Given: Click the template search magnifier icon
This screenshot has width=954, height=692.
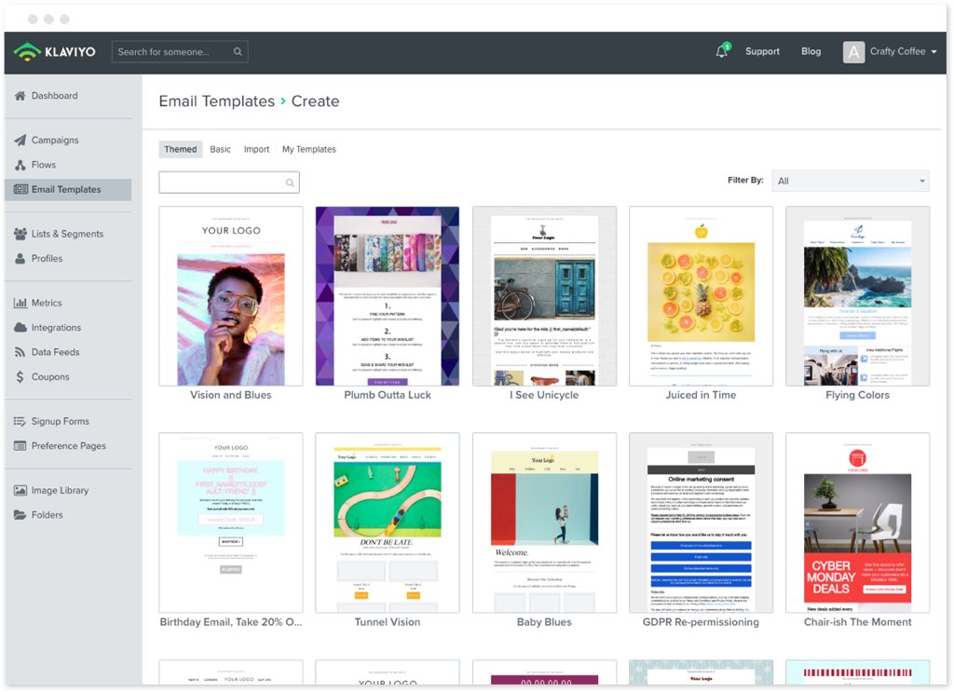Looking at the screenshot, I should (290, 183).
